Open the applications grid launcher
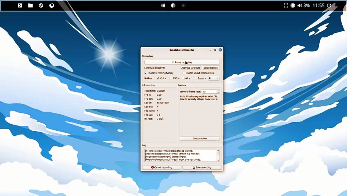 pos(163,5)
